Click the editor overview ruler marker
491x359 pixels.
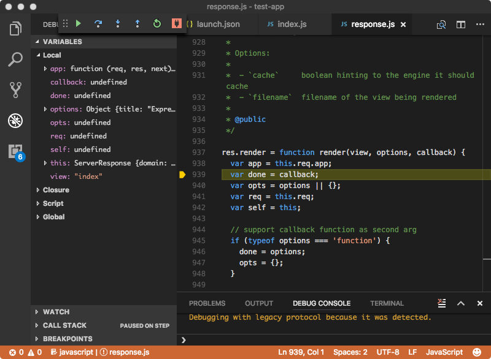click(487, 259)
